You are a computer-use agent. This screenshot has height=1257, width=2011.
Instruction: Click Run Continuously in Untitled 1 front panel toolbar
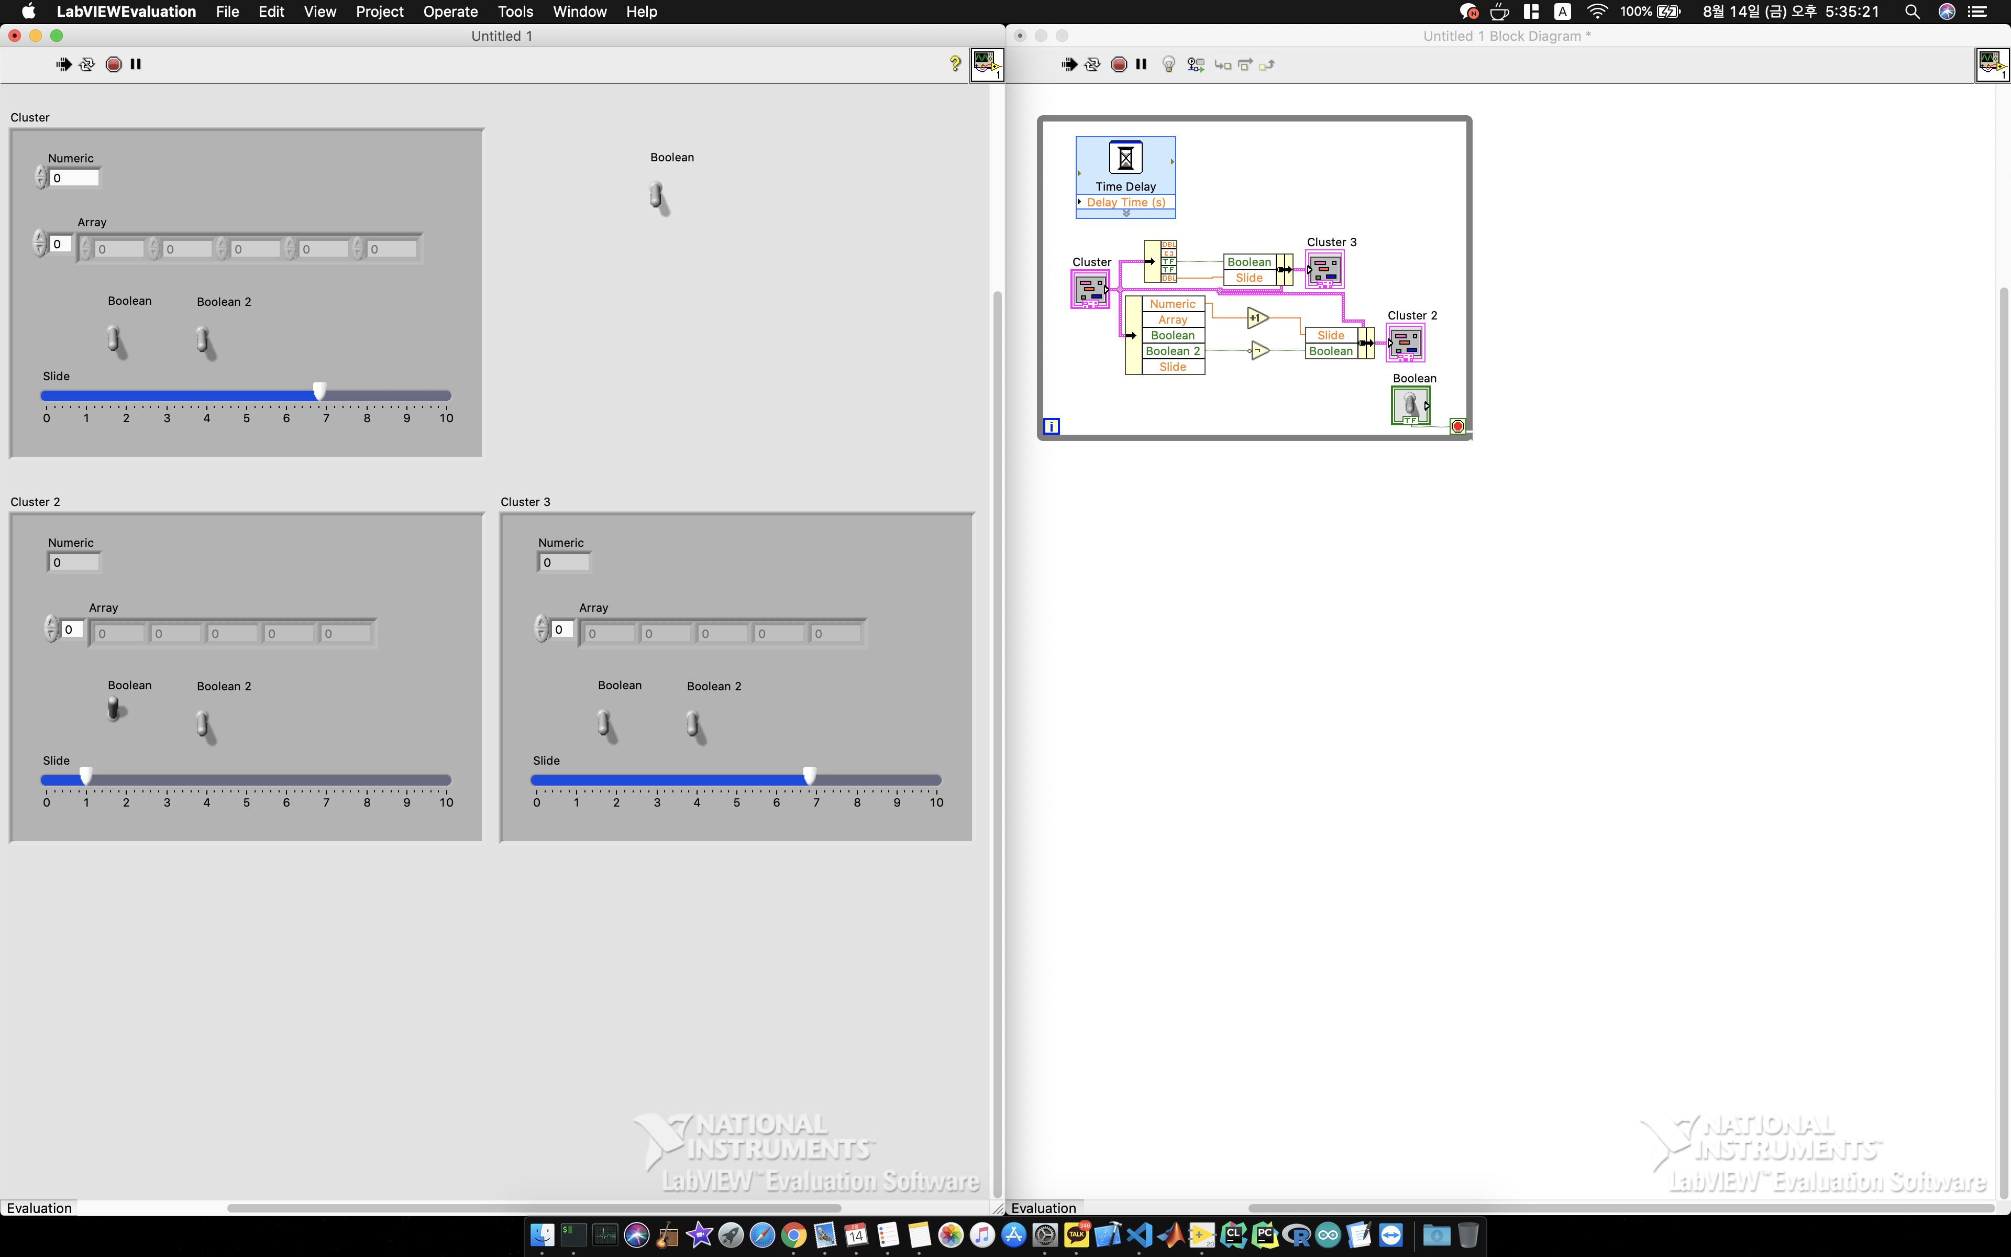(87, 64)
